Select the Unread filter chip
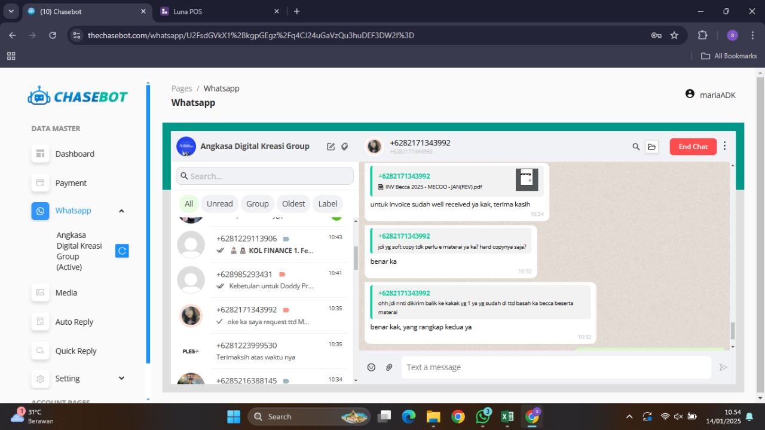 click(219, 204)
